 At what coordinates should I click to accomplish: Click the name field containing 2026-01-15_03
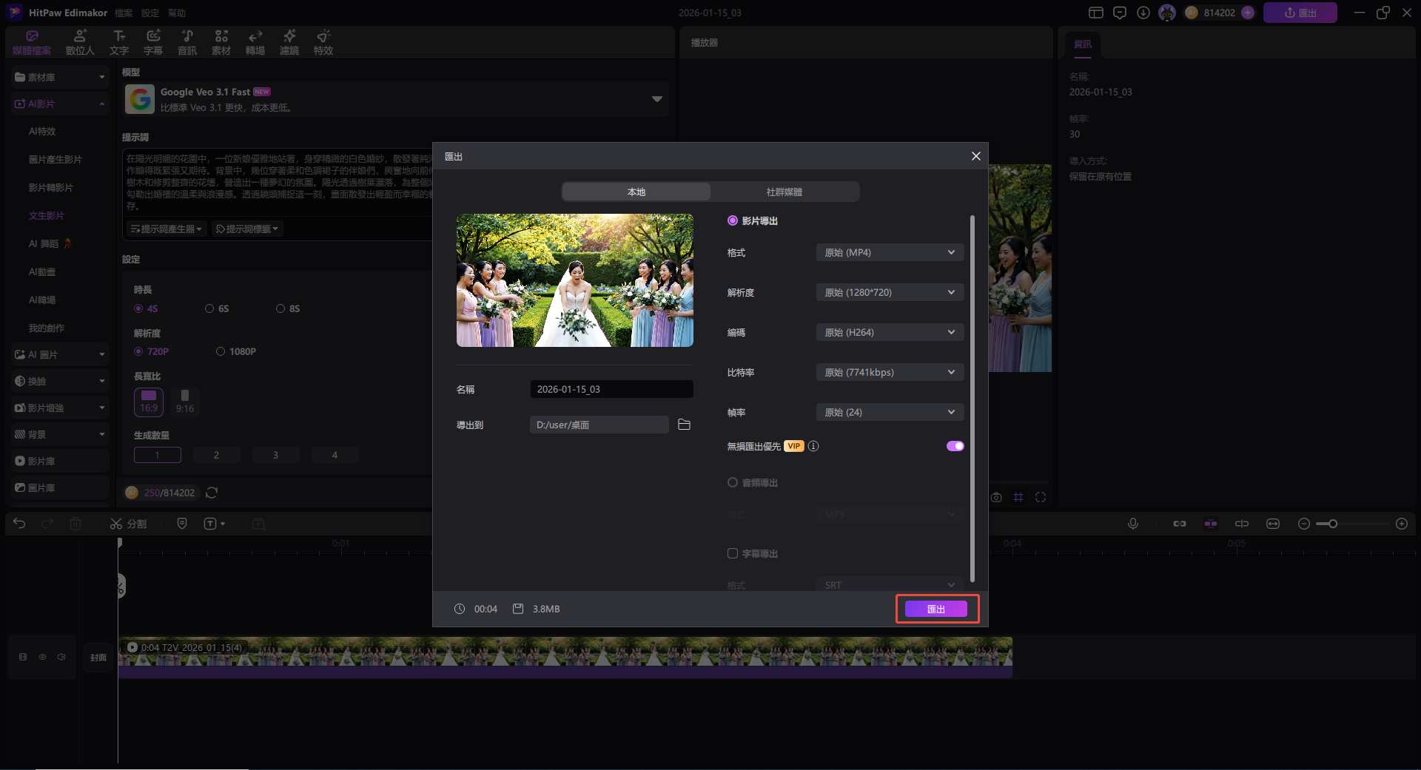(x=611, y=389)
